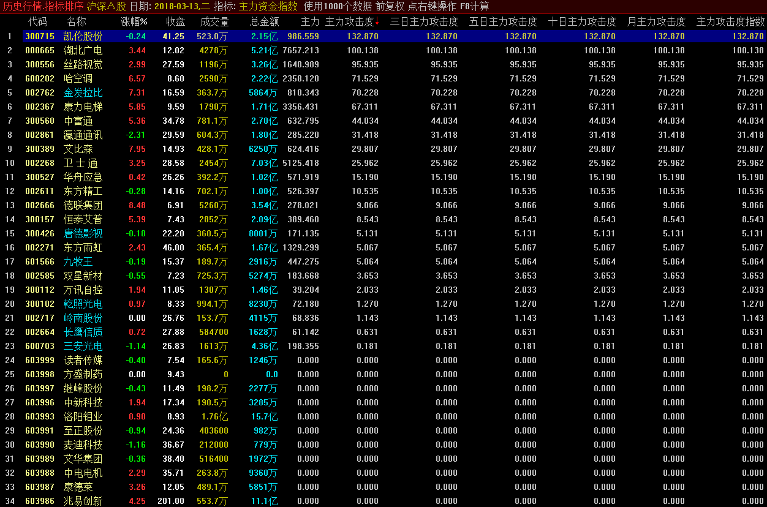Select stock 长鹰信质
The height and width of the screenshot is (507, 767).
[x=83, y=332]
